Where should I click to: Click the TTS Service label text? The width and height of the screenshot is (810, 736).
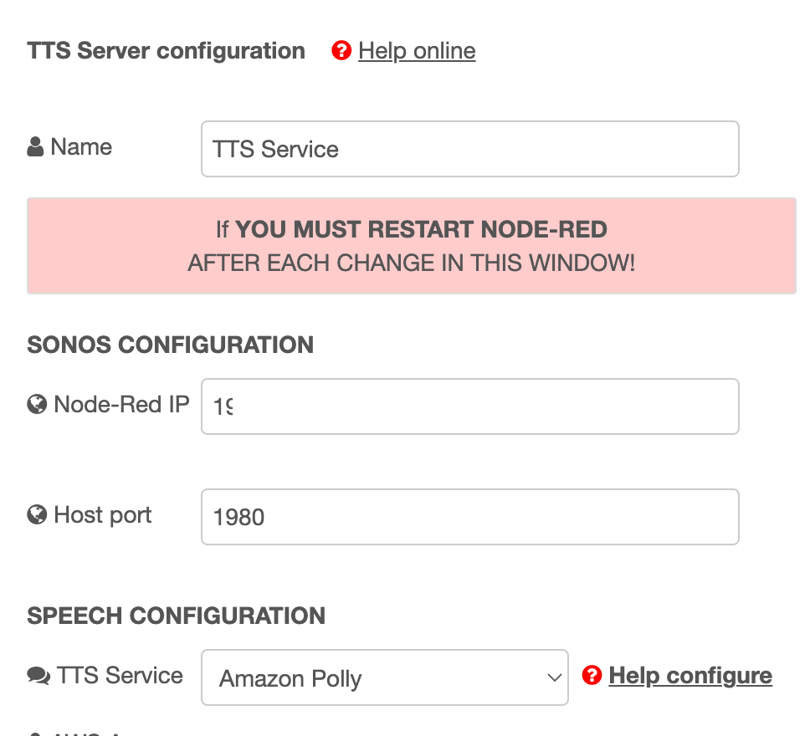[120, 676]
